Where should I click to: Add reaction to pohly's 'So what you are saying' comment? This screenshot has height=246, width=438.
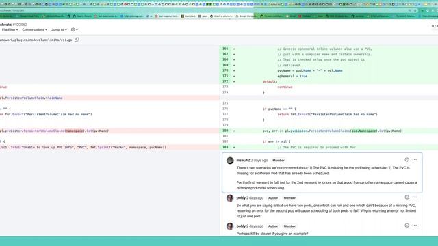click(x=407, y=197)
